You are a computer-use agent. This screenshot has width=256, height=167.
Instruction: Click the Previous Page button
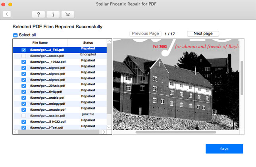(145, 34)
